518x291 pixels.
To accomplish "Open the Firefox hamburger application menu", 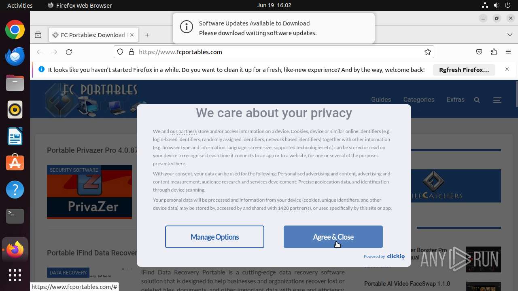I will (x=508, y=52).
